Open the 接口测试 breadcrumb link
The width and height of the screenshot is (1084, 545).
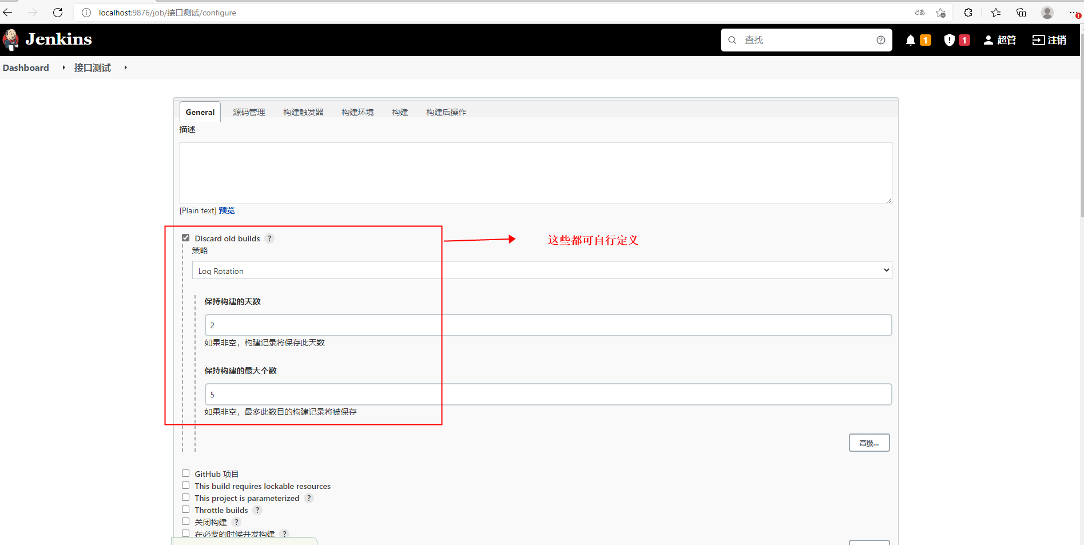(93, 67)
